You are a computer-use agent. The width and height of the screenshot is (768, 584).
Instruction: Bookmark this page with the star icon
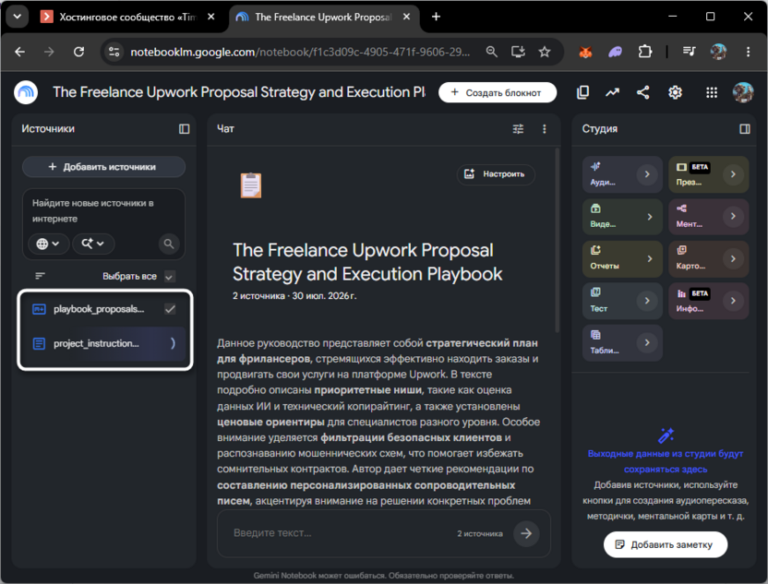pyautogui.click(x=545, y=52)
